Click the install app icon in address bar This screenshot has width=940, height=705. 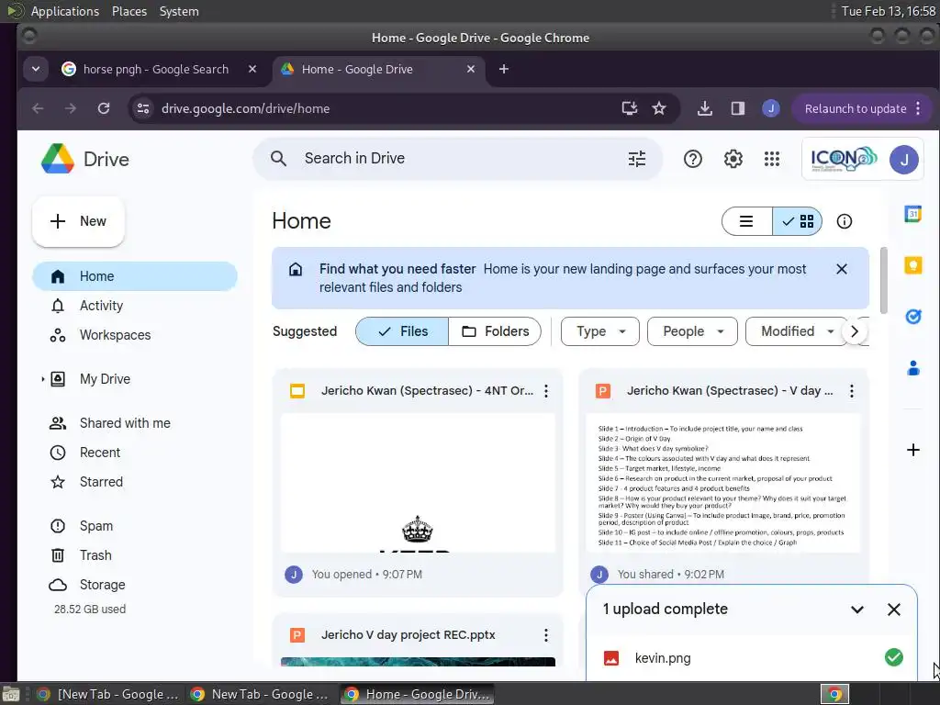629,108
